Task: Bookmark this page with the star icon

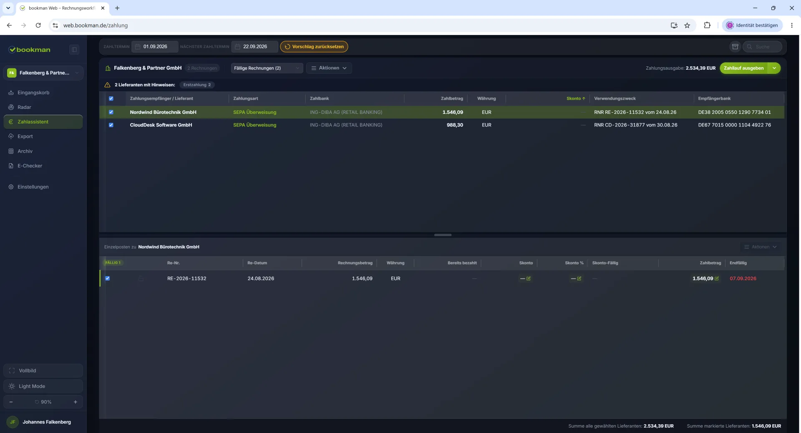Action: (687, 25)
